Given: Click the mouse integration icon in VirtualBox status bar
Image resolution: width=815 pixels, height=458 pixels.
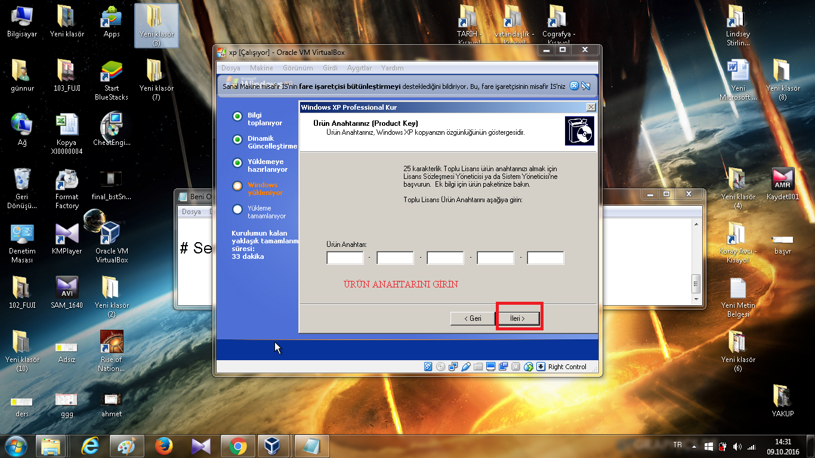Looking at the screenshot, I should tap(529, 367).
